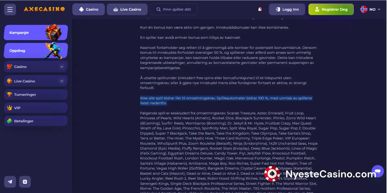This screenshot has height=193, width=387.
Task: Click the money icon beside Betalinger
Action: coord(9,121)
